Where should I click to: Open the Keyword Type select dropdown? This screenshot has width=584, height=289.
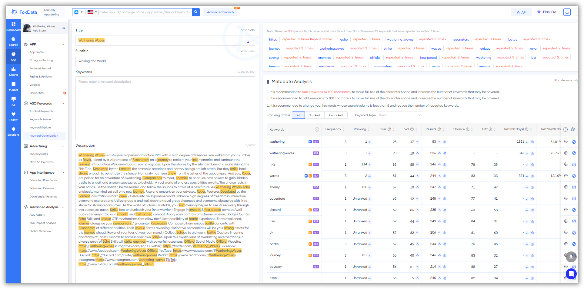point(400,115)
